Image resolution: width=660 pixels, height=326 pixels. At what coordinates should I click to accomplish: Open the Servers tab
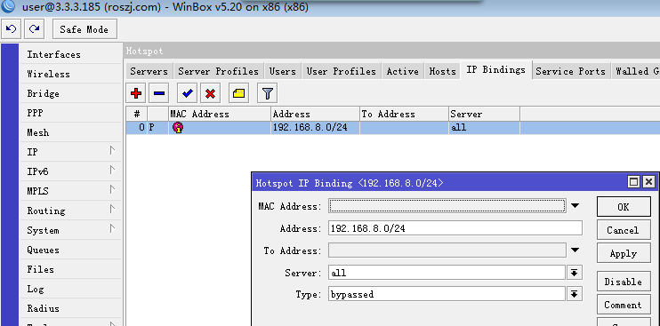(149, 71)
